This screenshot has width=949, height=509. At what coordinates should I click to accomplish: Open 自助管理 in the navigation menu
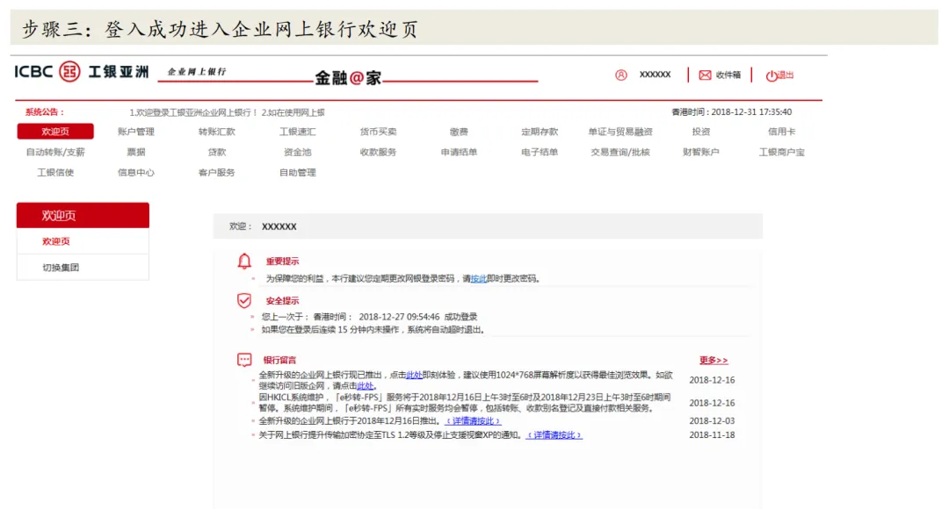(x=297, y=173)
